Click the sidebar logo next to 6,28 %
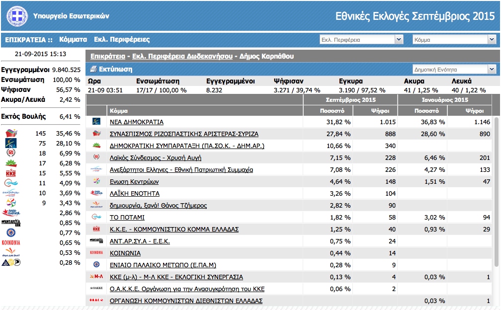The width and height of the screenshot is (504, 310). (11, 163)
